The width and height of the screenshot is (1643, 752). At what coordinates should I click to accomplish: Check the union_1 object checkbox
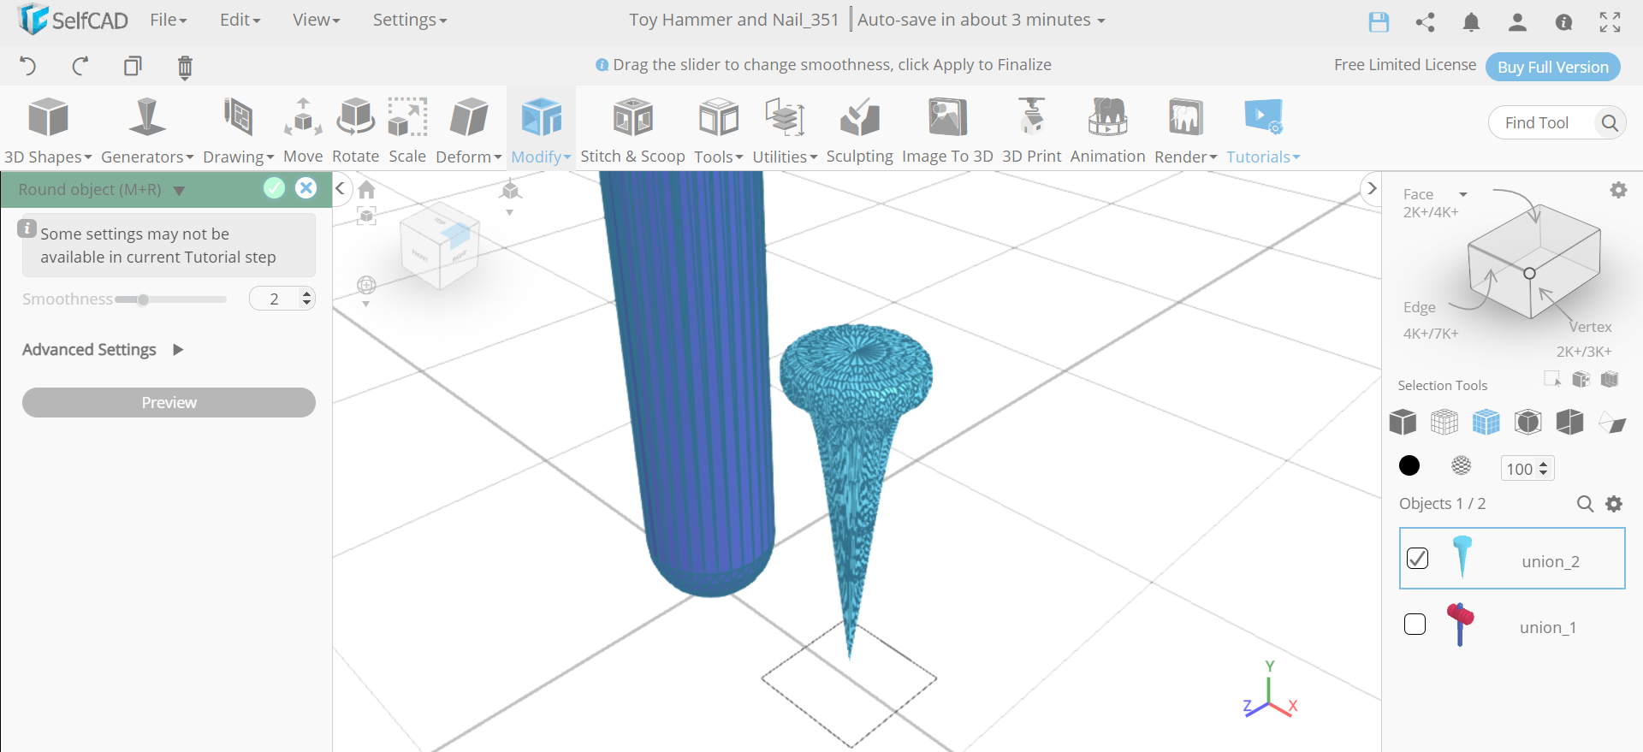tap(1415, 625)
